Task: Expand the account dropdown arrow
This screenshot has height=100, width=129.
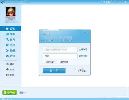Action: (x=75, y=49)
